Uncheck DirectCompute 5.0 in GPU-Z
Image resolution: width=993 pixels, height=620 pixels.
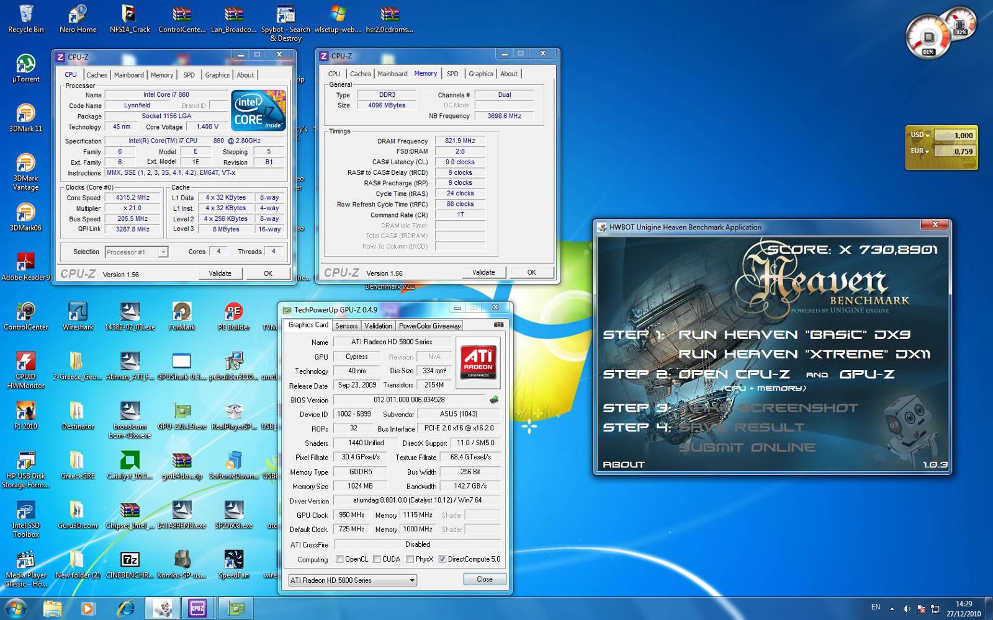443,559
